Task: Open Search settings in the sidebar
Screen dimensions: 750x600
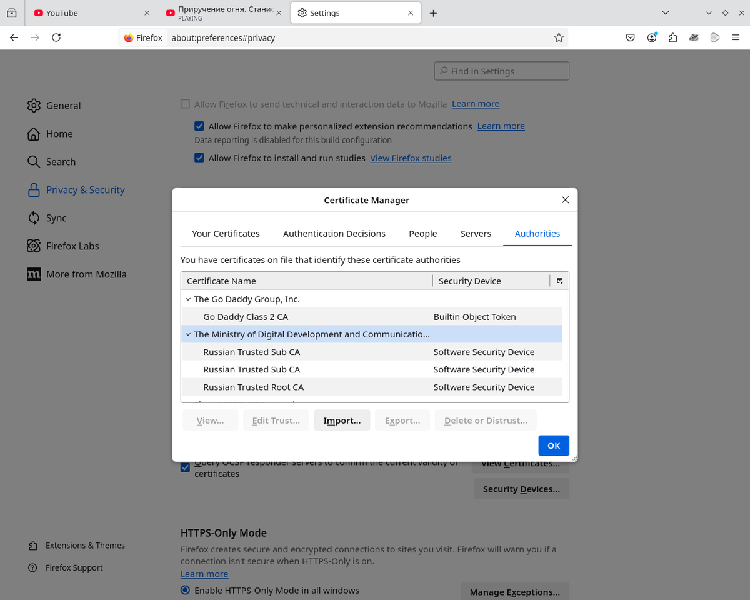Action: click(52, 162)
